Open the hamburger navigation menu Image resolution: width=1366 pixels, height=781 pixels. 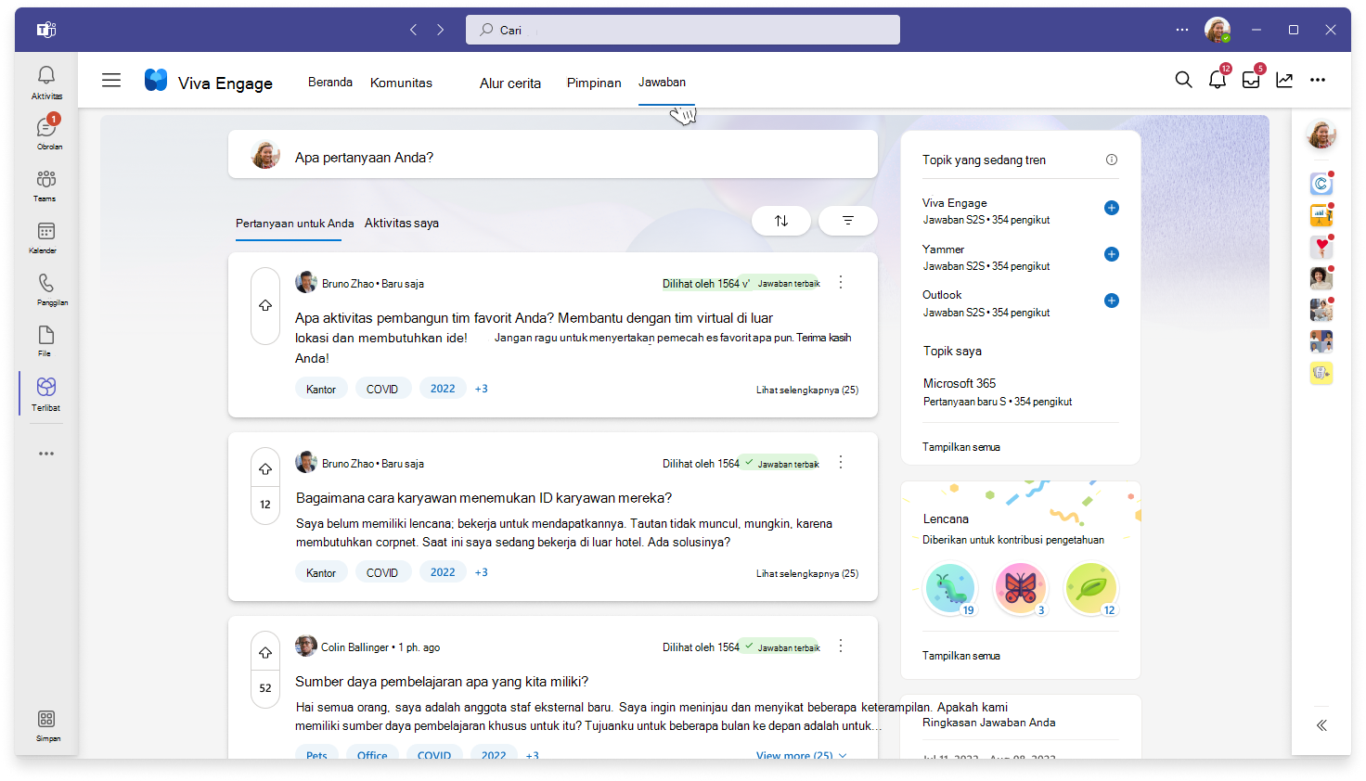111,81
